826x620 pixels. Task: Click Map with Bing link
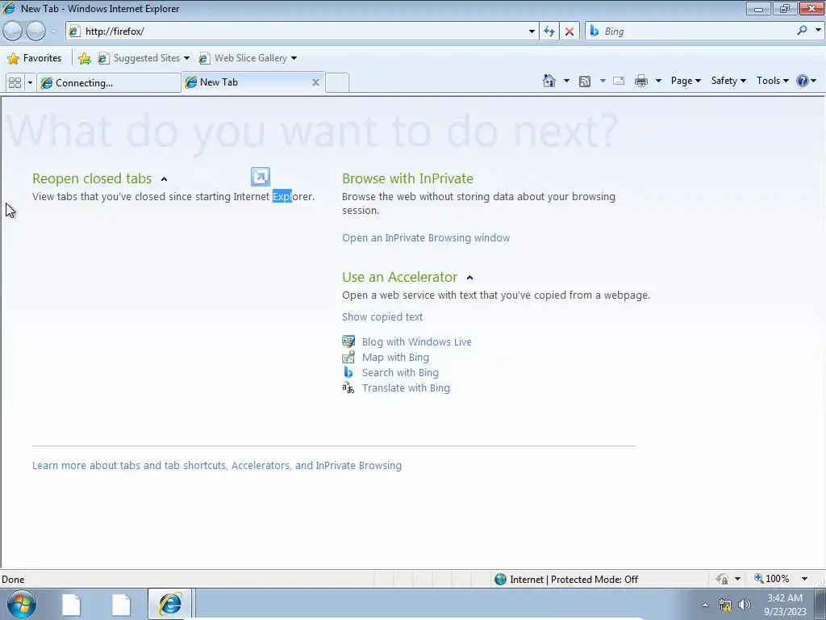(x=395, y=357)
